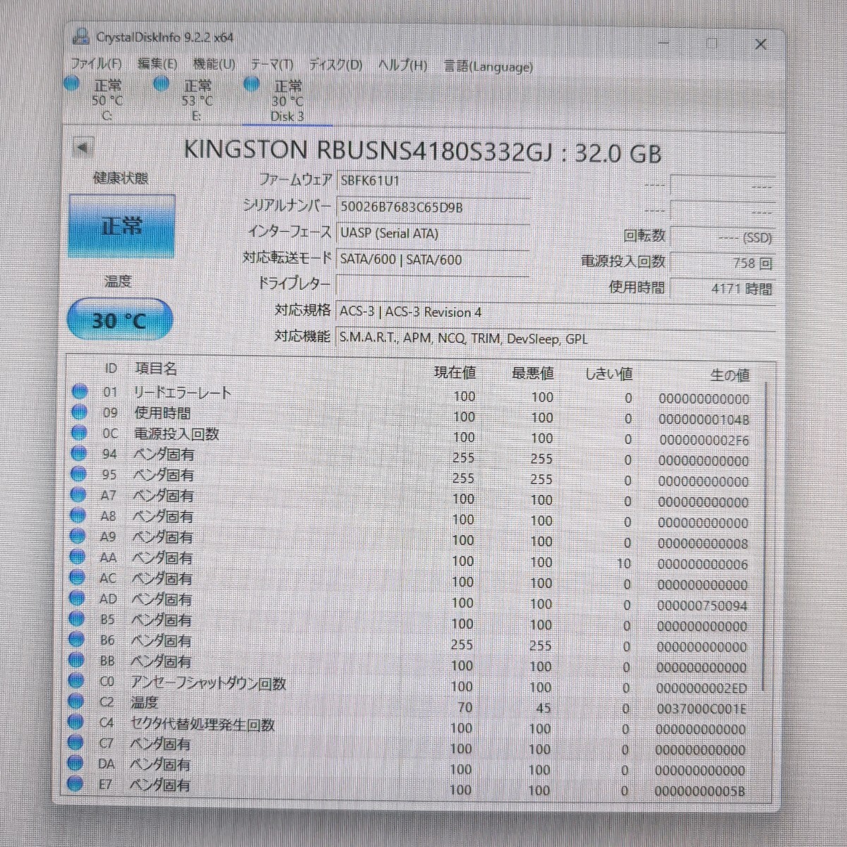This screenshot has height=847, width=847.
Task: Click the status orb for attribute AA
Action: click(78, 557)
